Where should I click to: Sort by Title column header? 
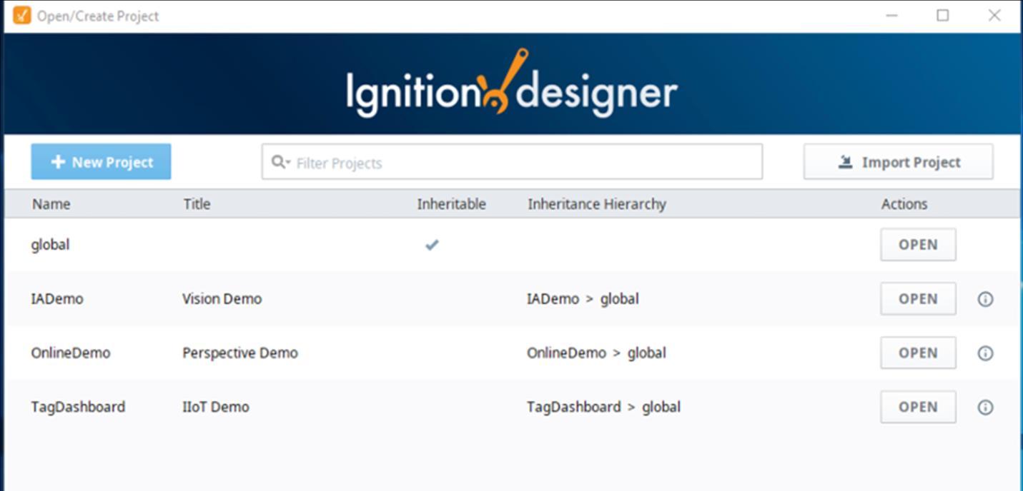click(x=197, y=204)
